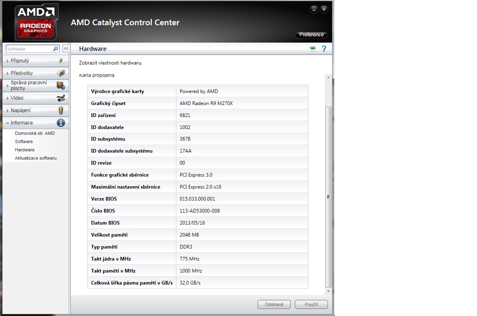Open help with the question mark icon
The height and width of the screenshot is (316, 477).
tap(324, 49)
